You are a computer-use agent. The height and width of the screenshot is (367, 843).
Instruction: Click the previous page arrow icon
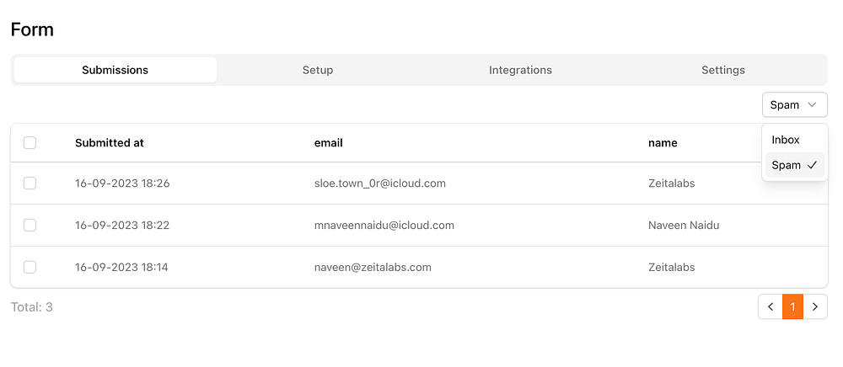click(771, 307)
